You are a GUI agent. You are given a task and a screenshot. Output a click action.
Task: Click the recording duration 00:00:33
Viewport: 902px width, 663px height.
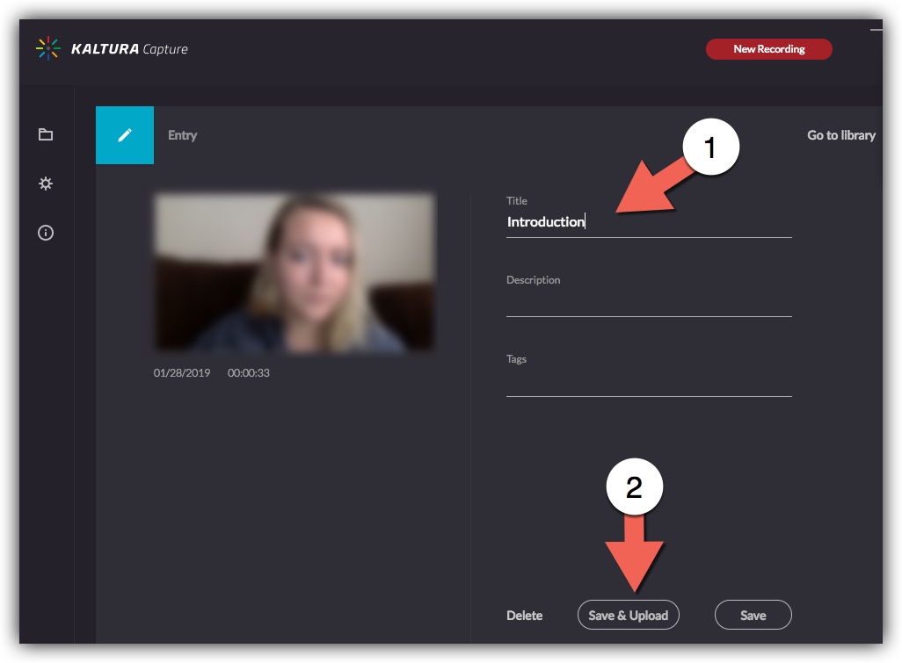(249, 373)
